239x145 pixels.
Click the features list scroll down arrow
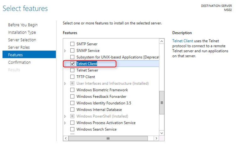click(x=162, y=133)
